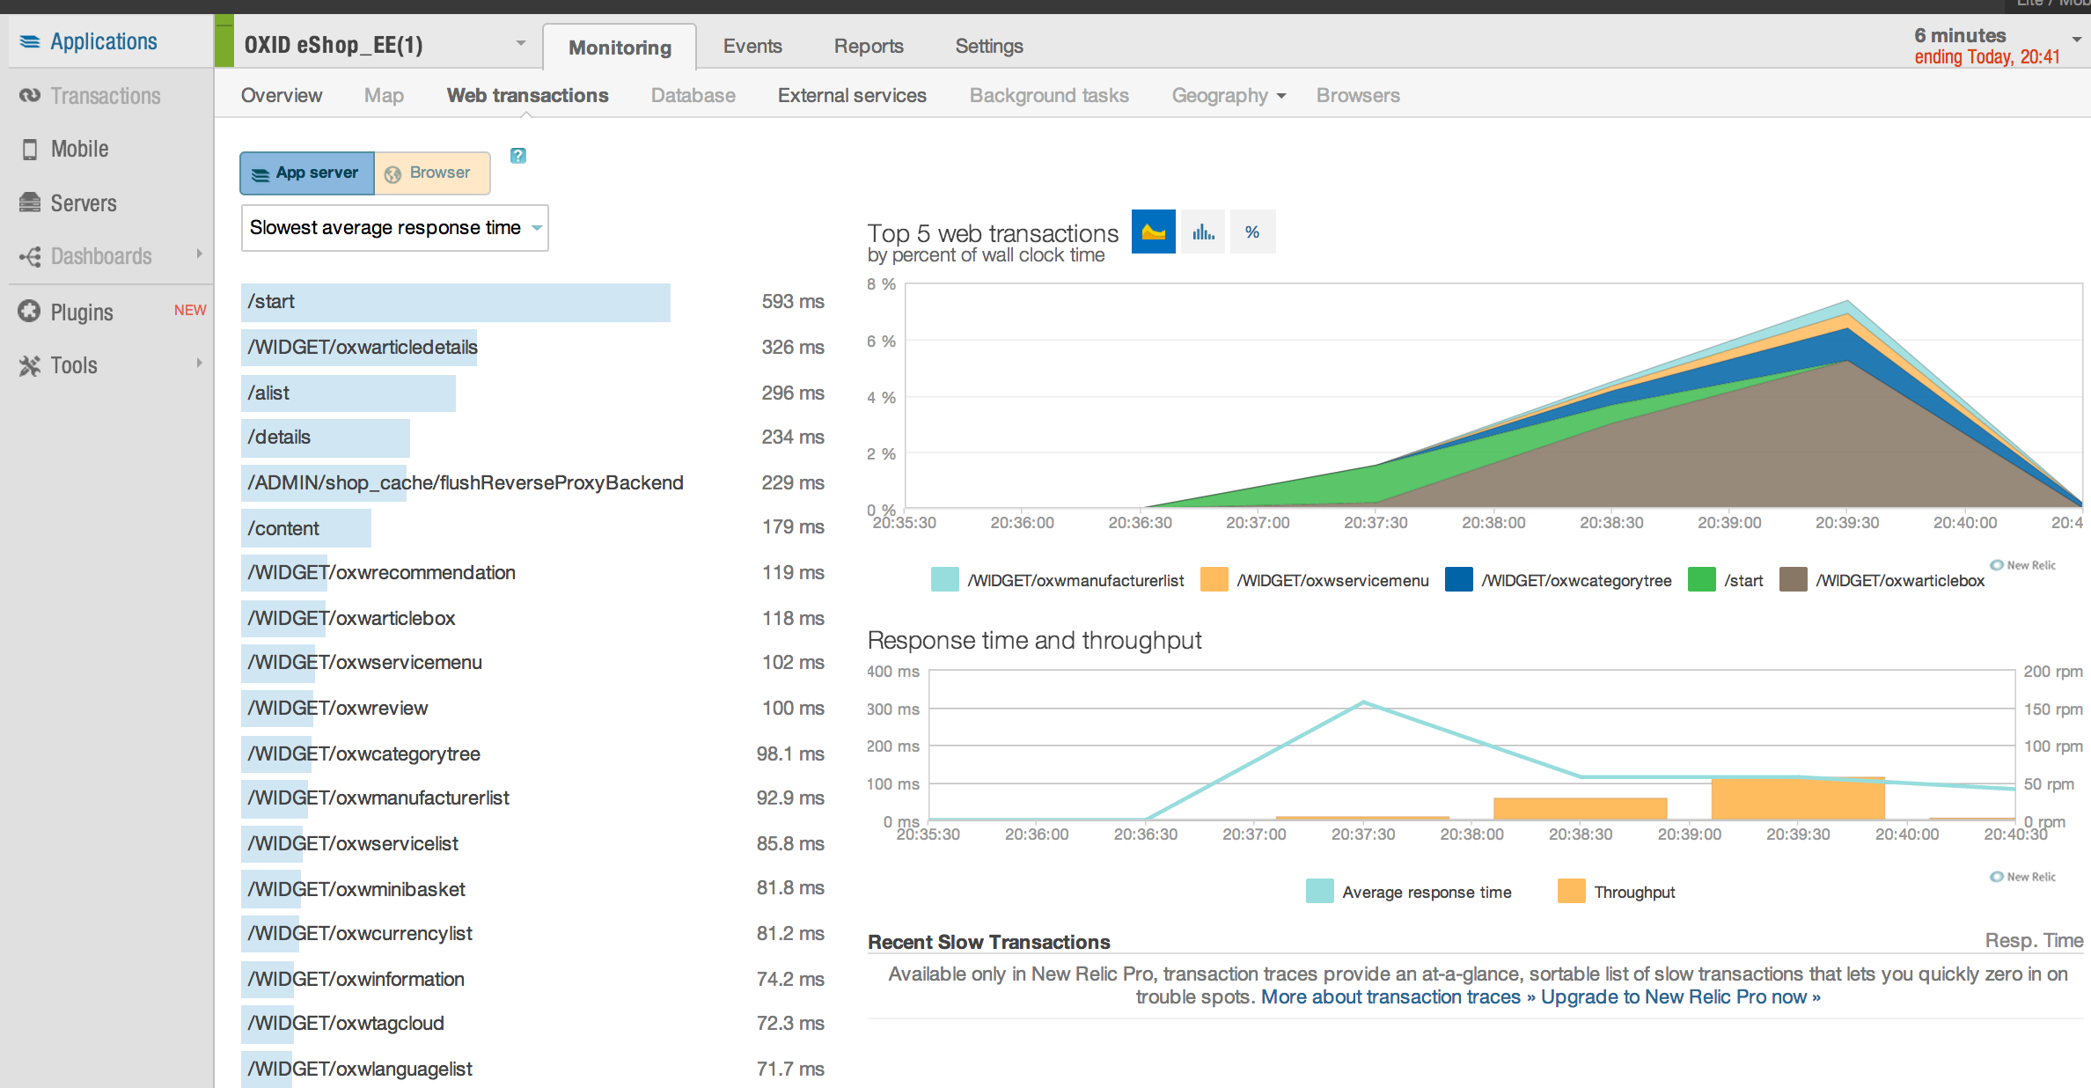
Task: Open the Monitoring tab
Action: pos(620,48)
